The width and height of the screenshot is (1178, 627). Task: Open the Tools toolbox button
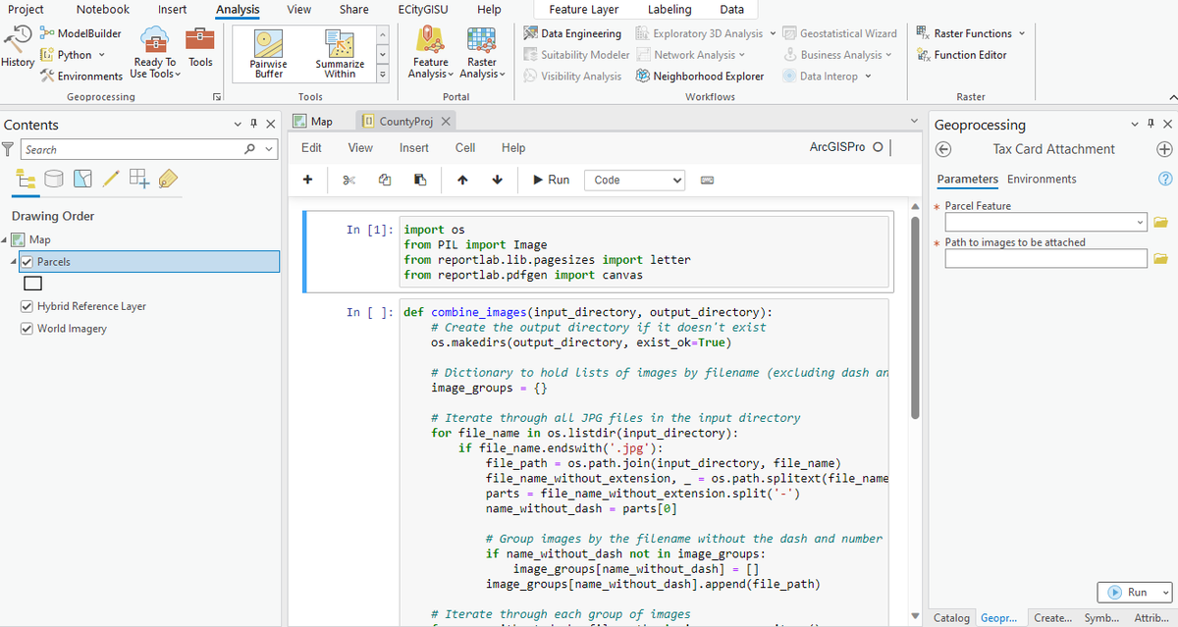tap(200, 47)
